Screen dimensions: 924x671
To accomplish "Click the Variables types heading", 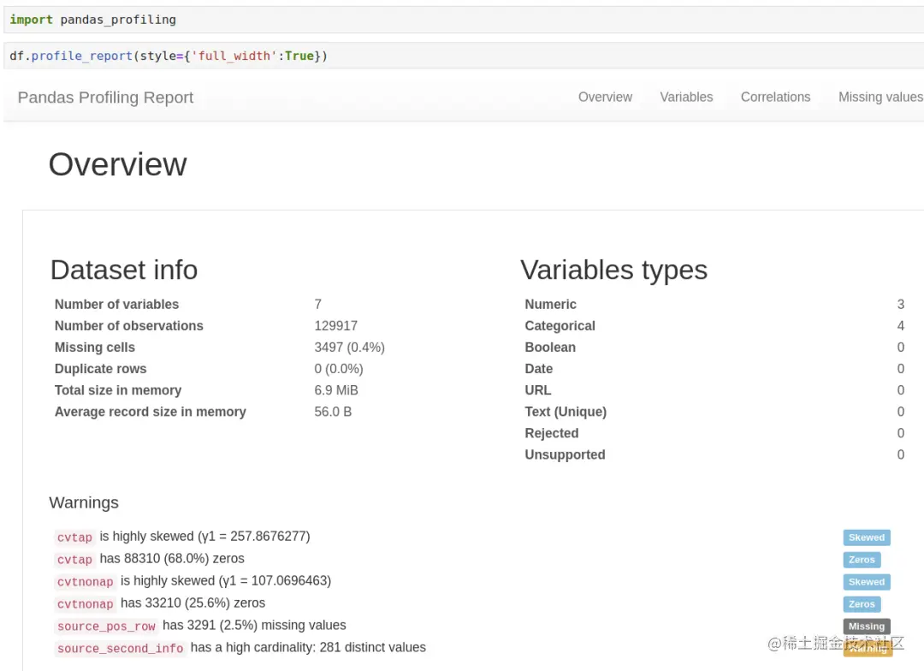I will coord(613,270).
